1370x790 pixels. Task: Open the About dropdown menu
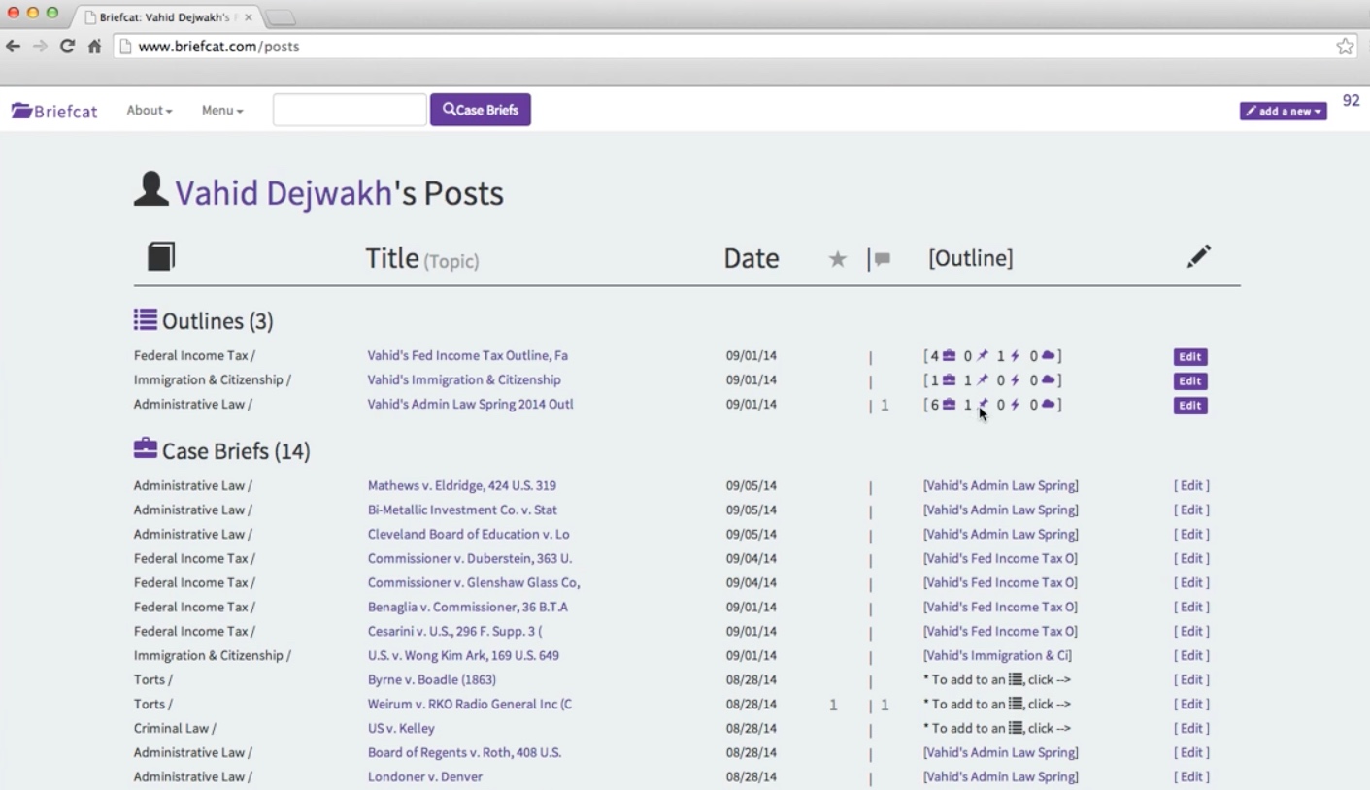[x=149, y=111]
